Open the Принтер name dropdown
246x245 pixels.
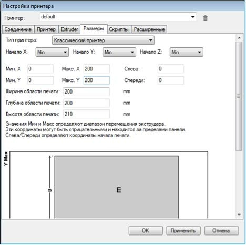click(x=118, y=17)
